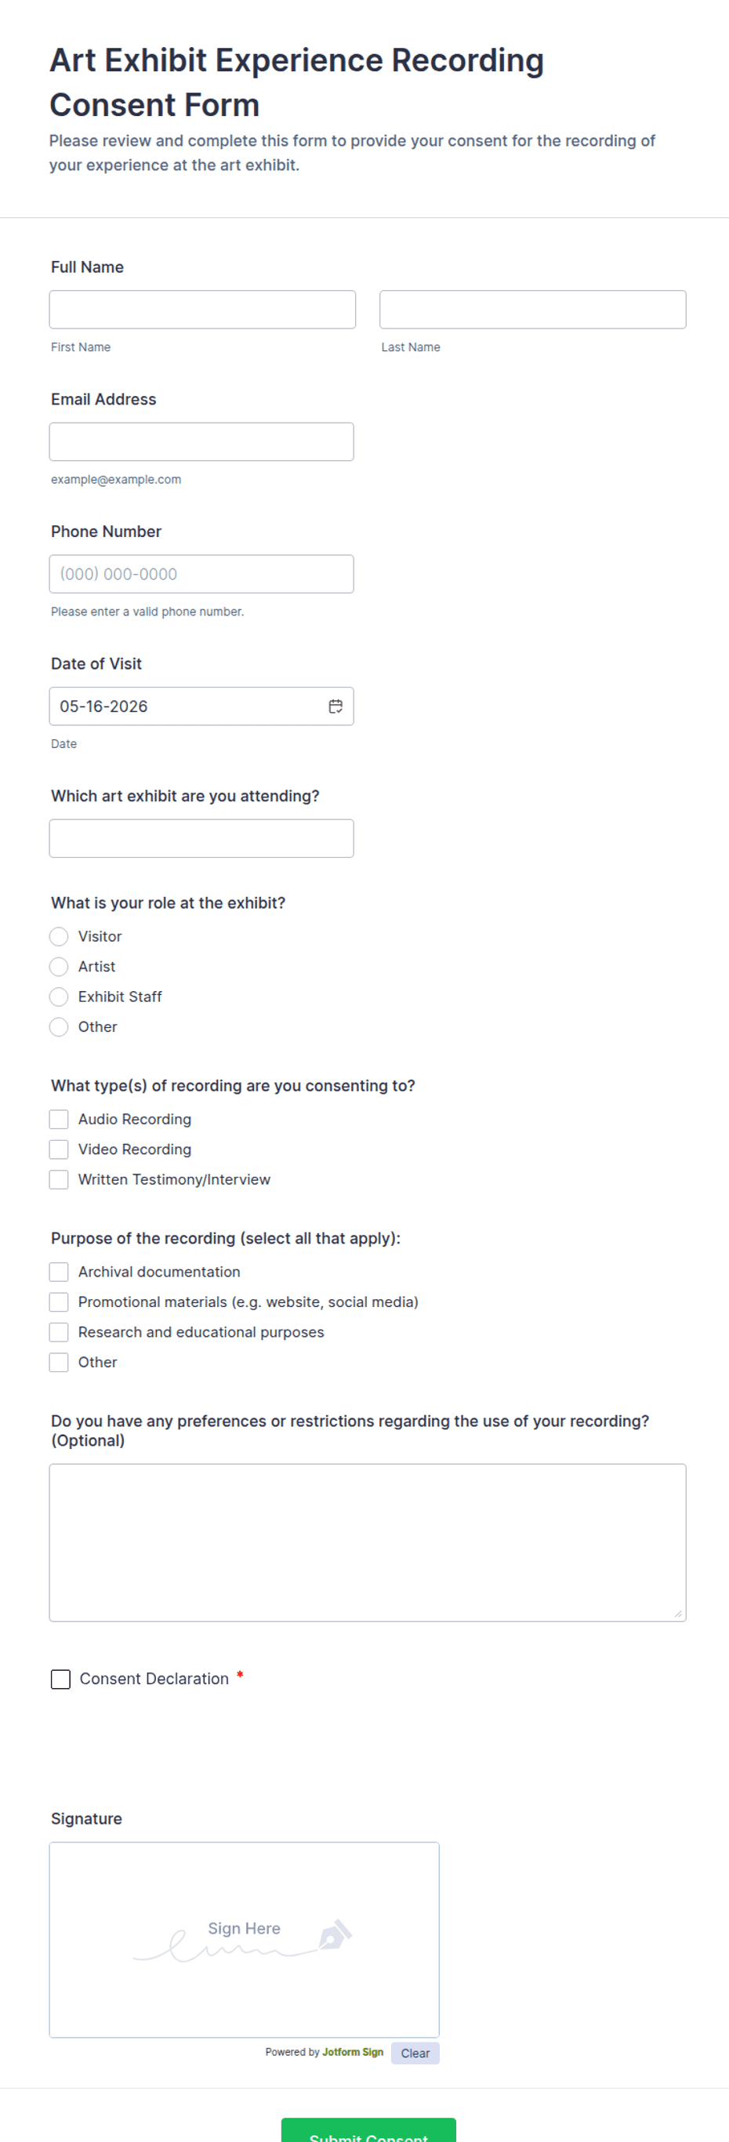The height and width of the screenshot is (2142, 729).
Task: Tick Research and educational purposes
Action: tap(59, 1332)
